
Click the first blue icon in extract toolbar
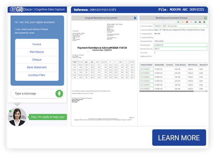click(x=178, y=22)
